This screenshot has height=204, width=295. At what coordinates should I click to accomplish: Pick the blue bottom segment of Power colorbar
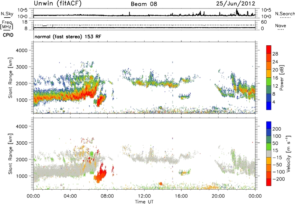tap(269, 106)
